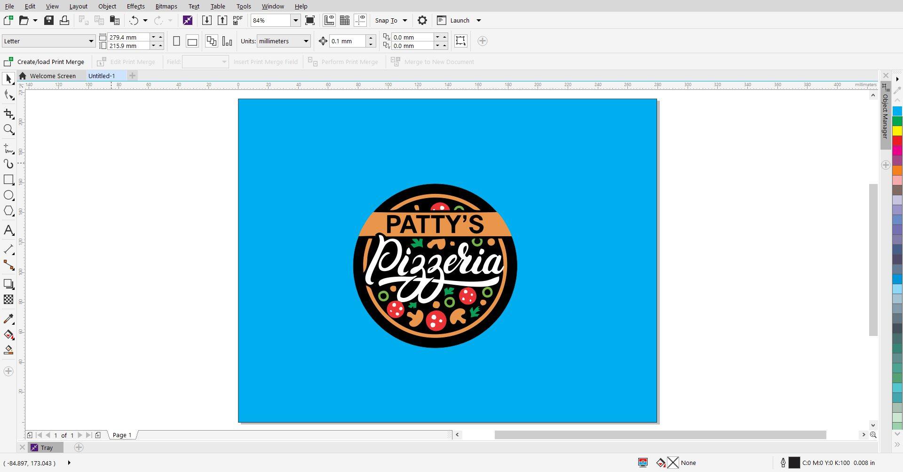Pick the Color Eyedropper tool
Image resolution: width=903 pixels, height=472 pixels.
pos(8,319)
